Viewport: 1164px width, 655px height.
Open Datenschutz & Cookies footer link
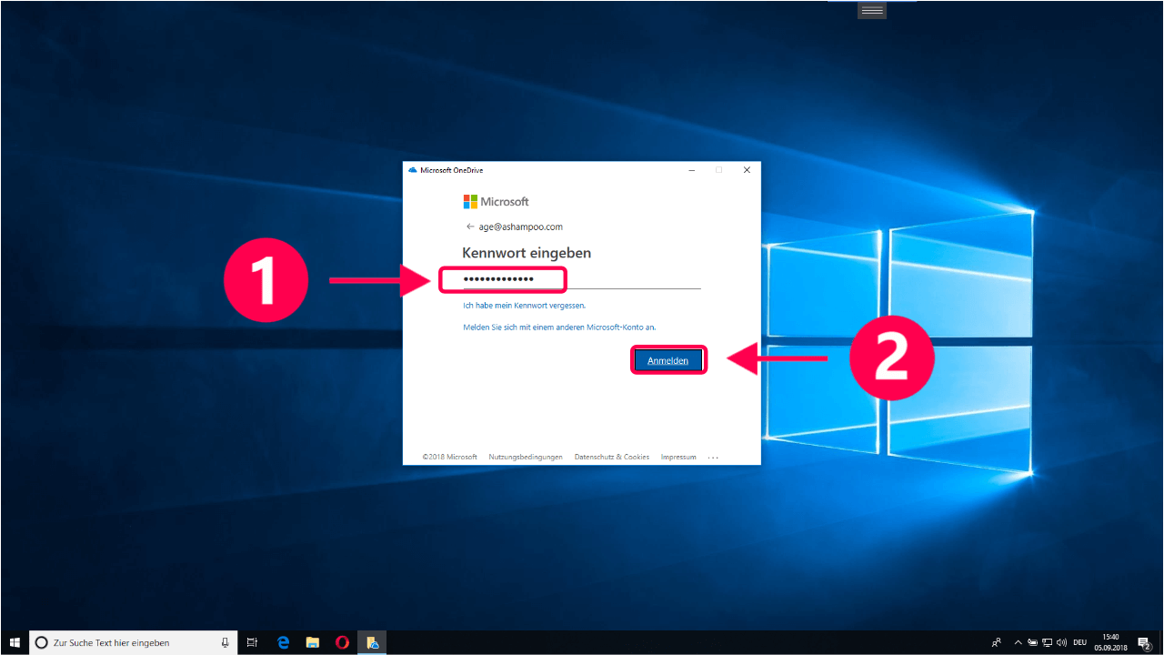point(612,457)
